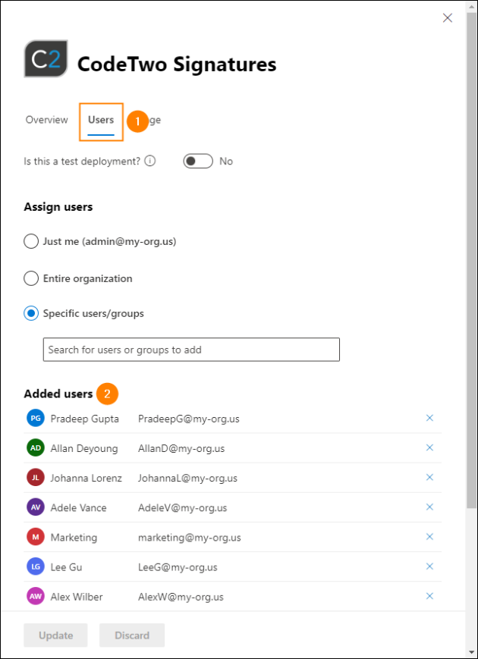
Task: Click the Update button
Action: (x=55, y=635)
